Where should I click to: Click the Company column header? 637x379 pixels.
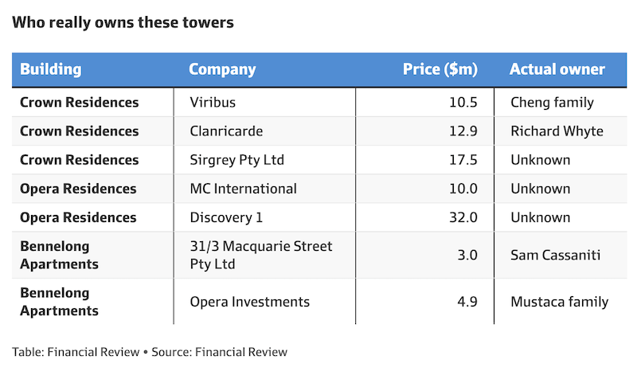[222, 69]
